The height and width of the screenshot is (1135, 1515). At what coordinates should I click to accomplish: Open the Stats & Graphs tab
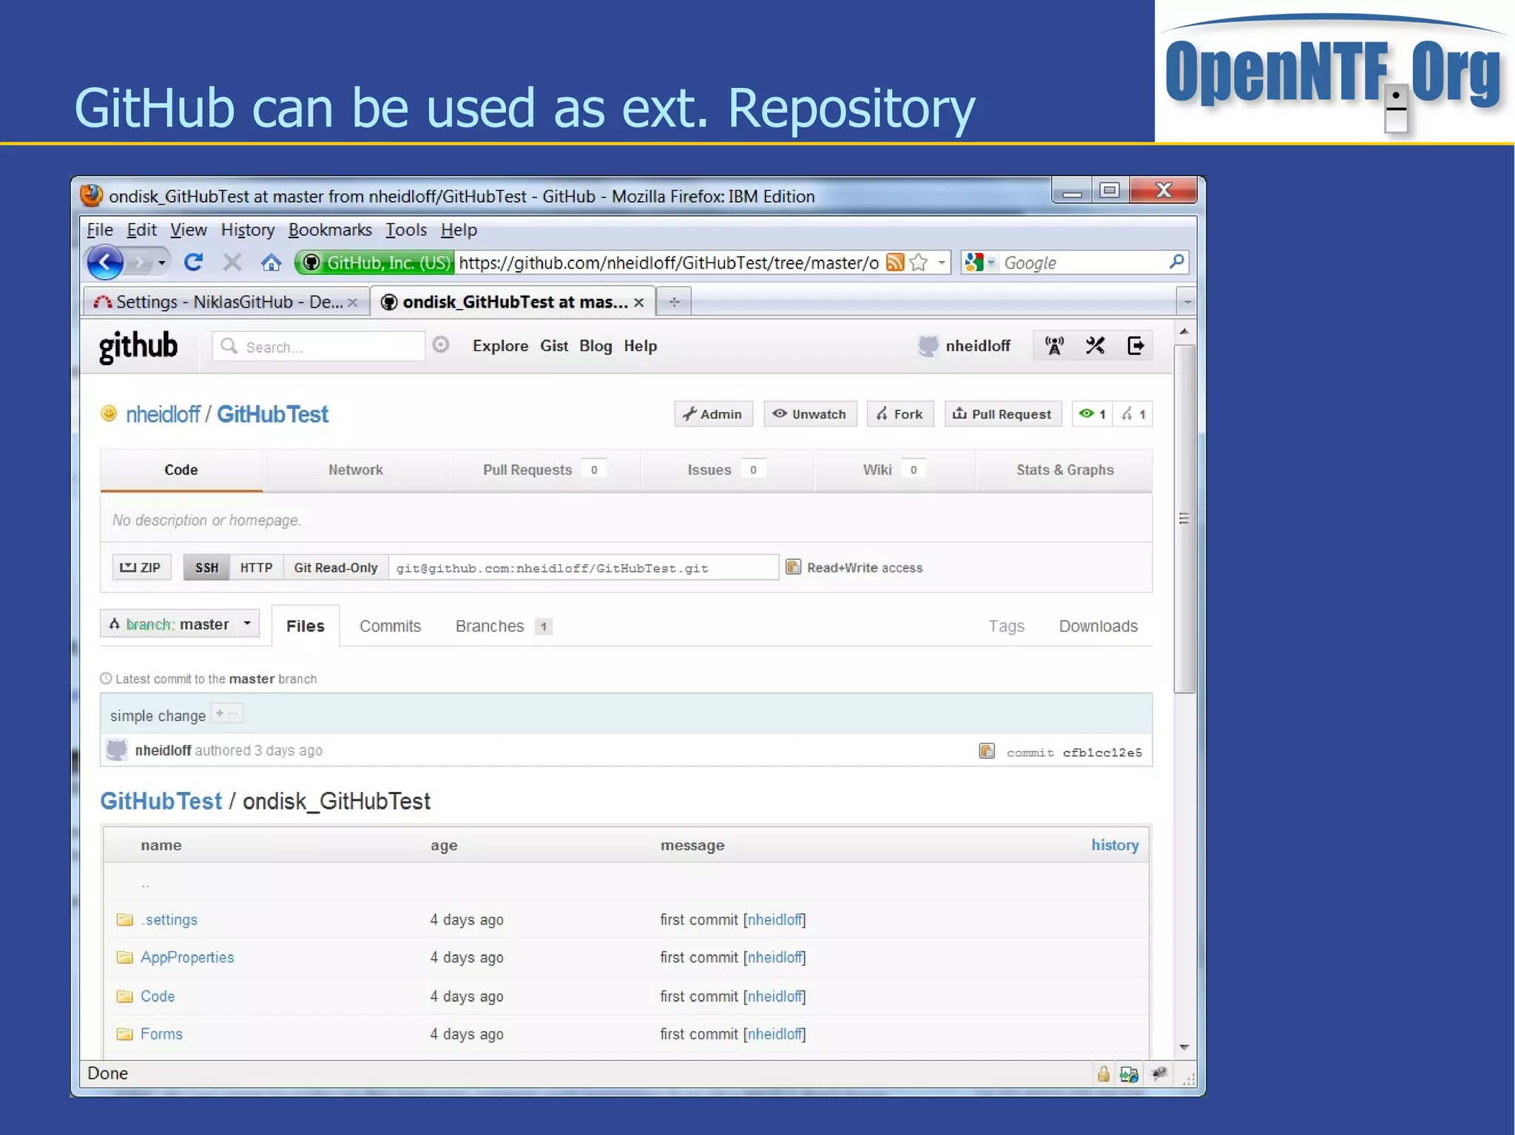[x=1064, y=470]
